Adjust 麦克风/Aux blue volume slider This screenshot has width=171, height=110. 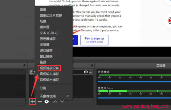coord(134,98)
